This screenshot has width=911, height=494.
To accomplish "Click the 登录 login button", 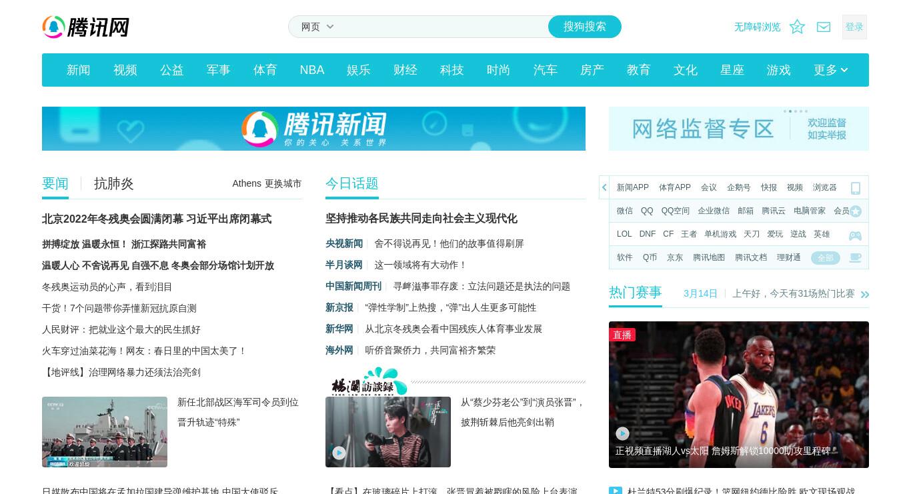I will tap(854, 27).
